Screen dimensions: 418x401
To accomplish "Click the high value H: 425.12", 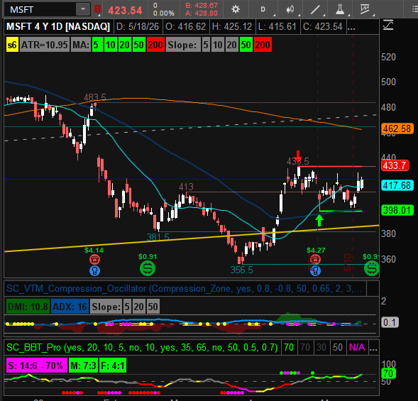I will coord(232,27).
